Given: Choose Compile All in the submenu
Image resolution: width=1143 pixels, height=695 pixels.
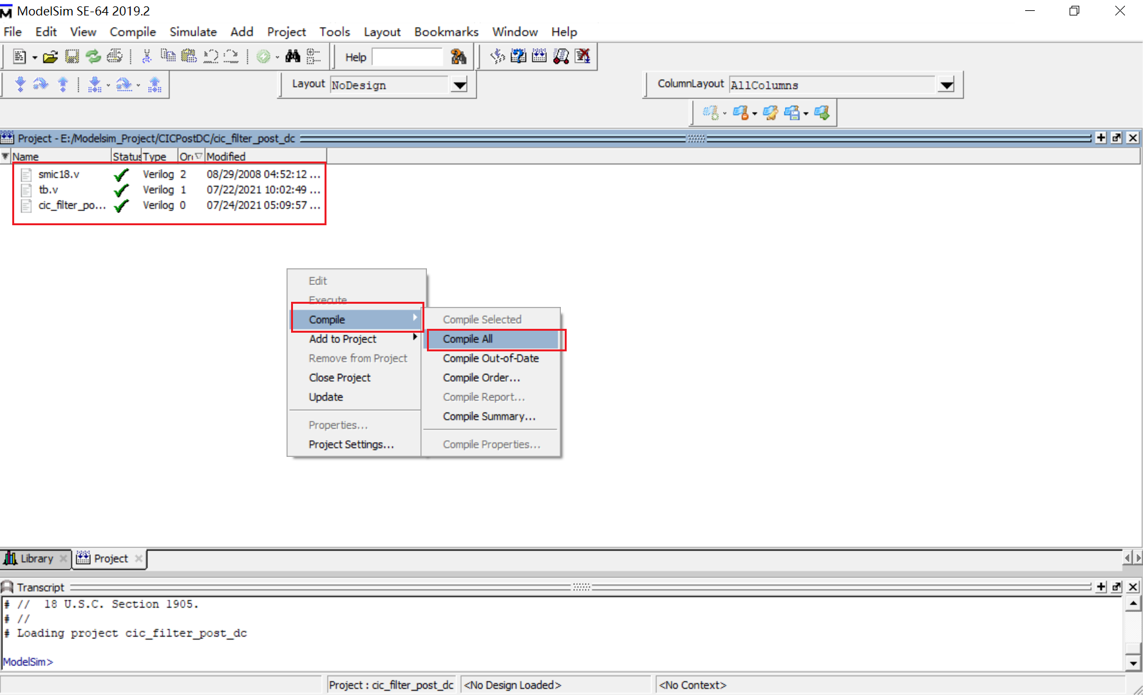Looking at the screenshot, I should [x=493, y=339].
